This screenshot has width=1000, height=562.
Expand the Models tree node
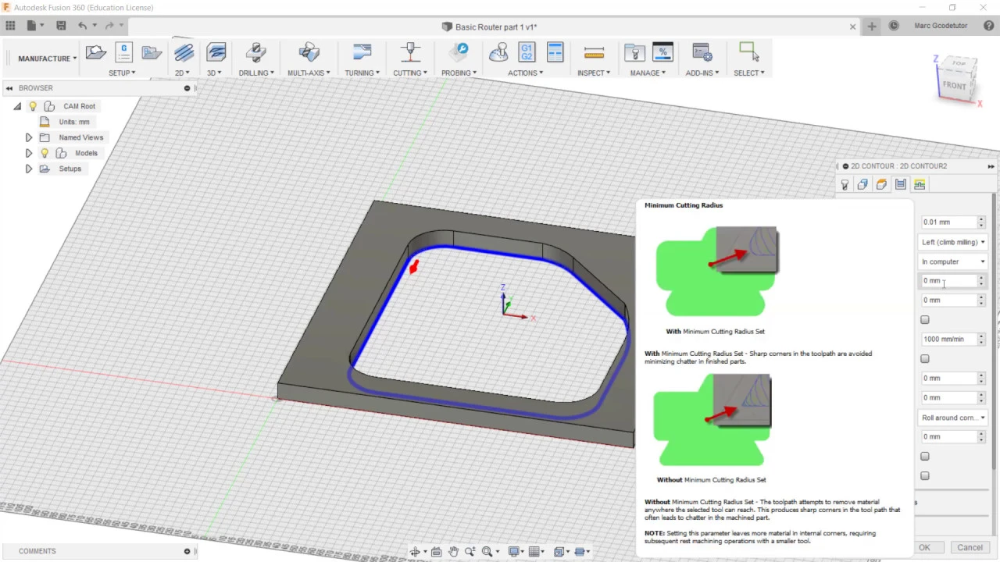coord(29,153)
